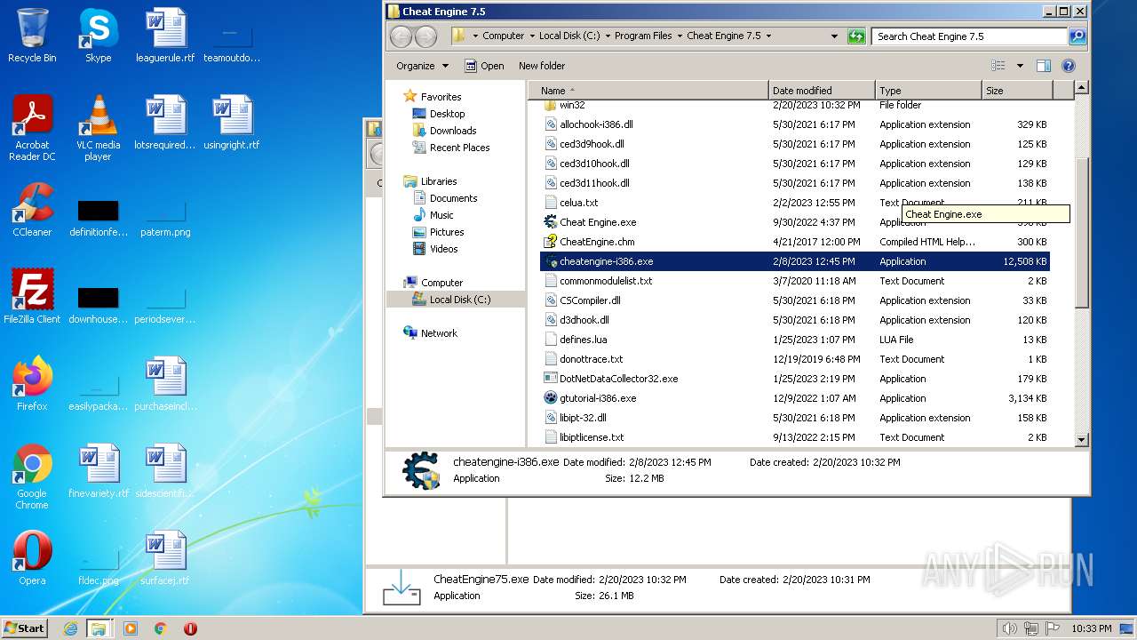Viewport: 1137px width, 640px height.
Task: Open finevariety.rtf desktop file
Action: (x=99, y=471)
